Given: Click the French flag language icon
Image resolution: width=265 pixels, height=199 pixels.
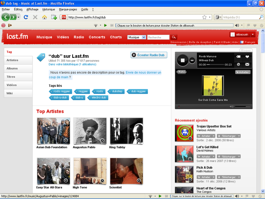Looking at the screenshot, I should (x=242, y=42).
